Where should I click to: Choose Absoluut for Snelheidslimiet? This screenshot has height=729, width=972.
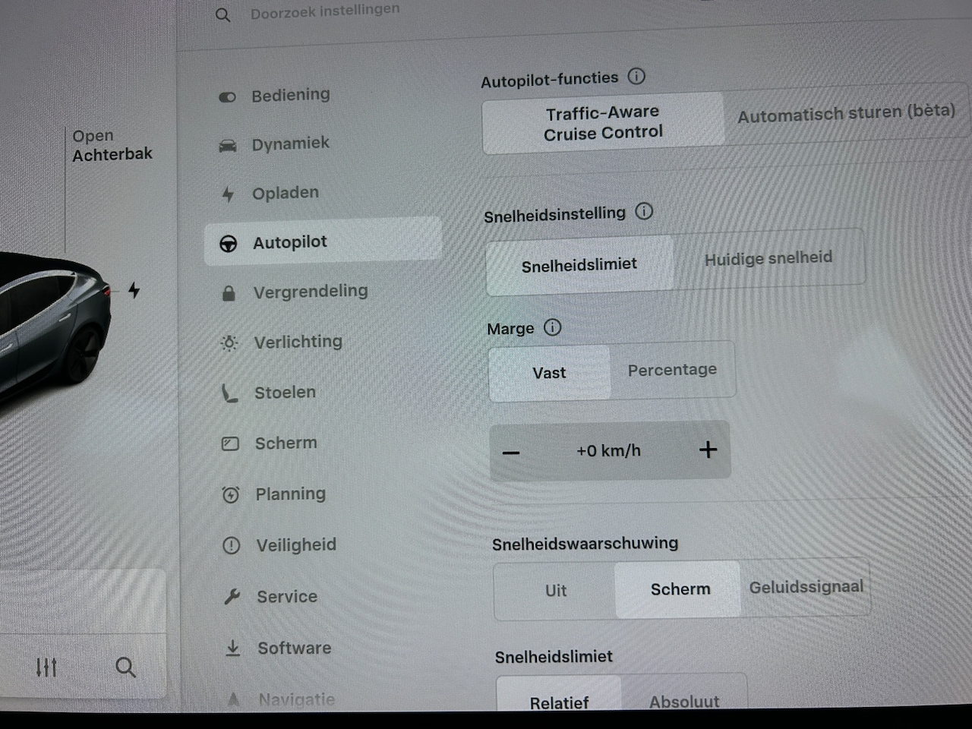pos(683,701)
